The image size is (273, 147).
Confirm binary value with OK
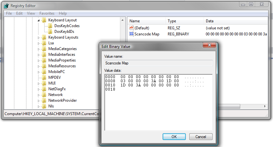click(174, 137)
